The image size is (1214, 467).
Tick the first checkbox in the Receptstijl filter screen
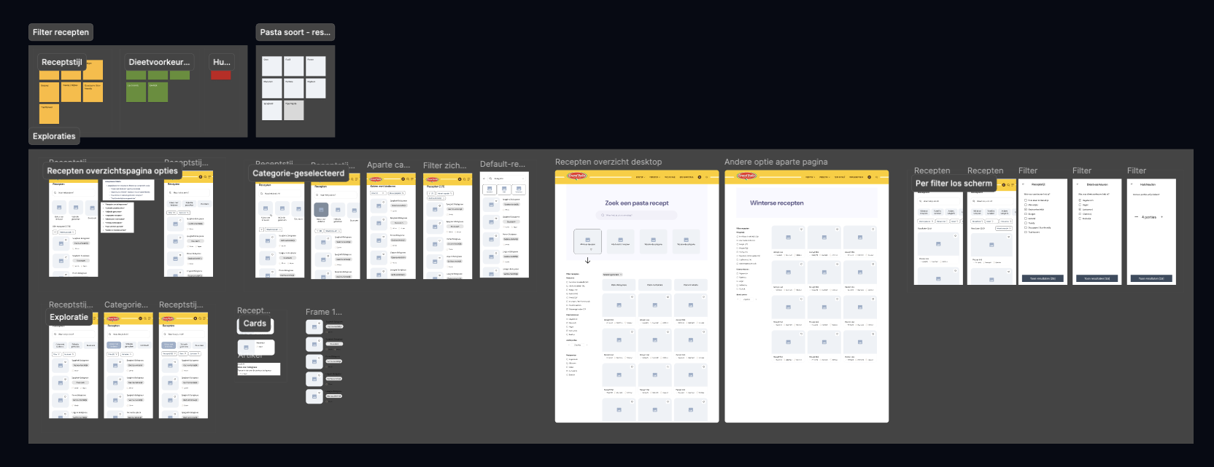(1026, 200)
